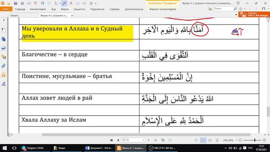Go to the previous page
Screen dimensions: 270x152
(118, 140)
